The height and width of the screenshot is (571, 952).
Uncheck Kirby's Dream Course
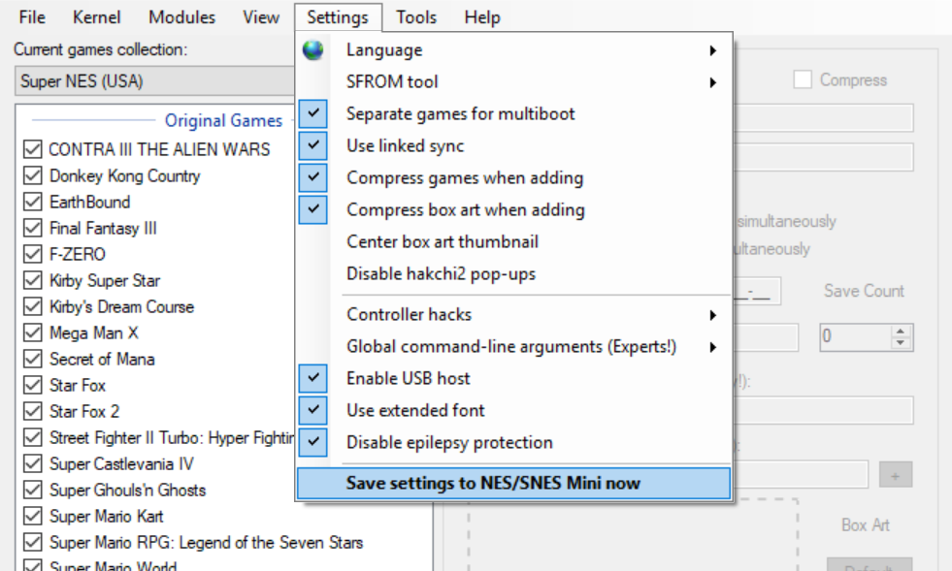point(33,306)
